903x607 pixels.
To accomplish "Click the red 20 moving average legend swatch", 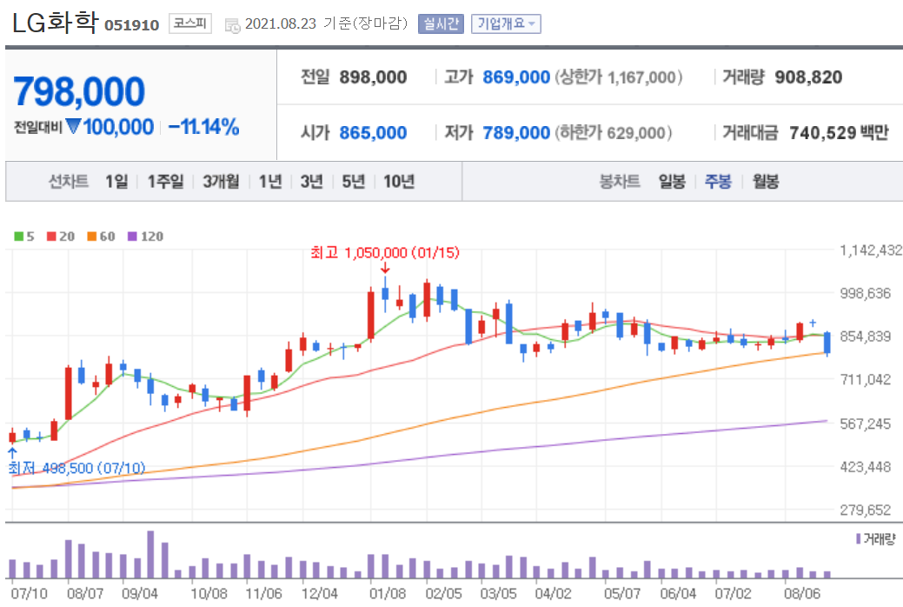I will point(51,237).
